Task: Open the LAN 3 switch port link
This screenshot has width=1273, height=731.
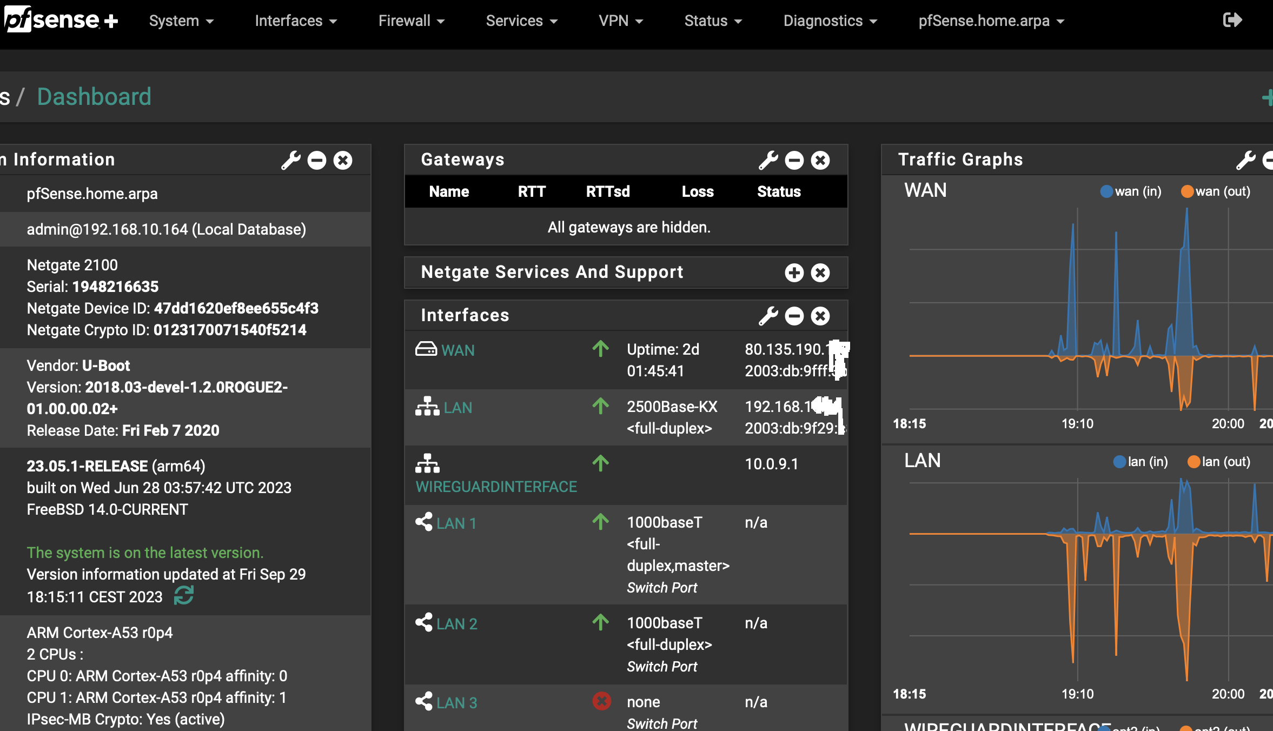Action: tap(457, 703)
